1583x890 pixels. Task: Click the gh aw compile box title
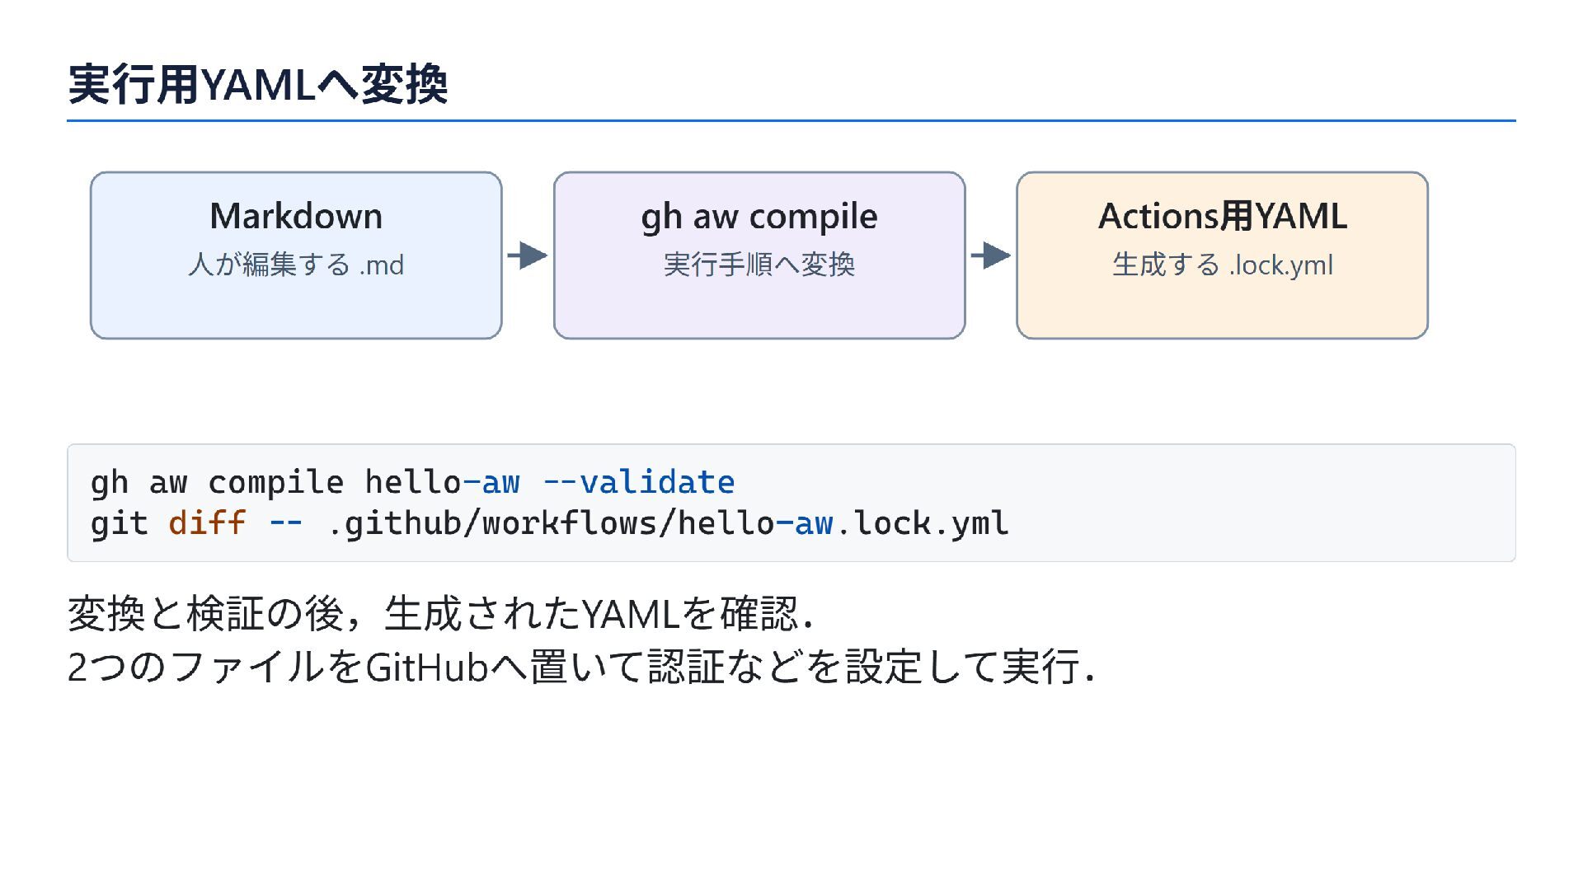pyautogui.click(x=759, y=218)
